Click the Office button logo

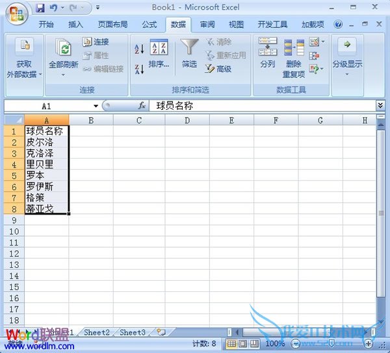click(17, 12)
